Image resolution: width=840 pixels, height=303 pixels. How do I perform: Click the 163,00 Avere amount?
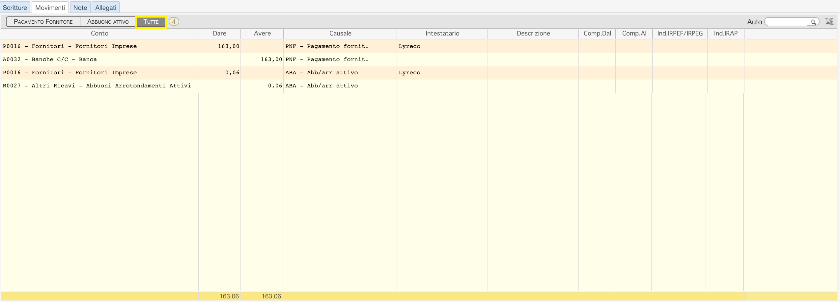pyautogui.click(x=271, y=59)
